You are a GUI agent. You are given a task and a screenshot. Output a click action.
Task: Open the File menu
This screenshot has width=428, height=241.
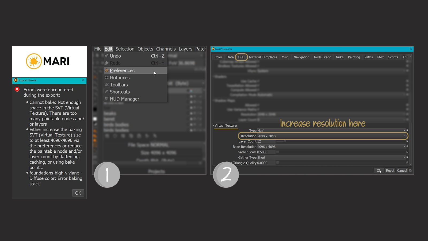(98, 49)
